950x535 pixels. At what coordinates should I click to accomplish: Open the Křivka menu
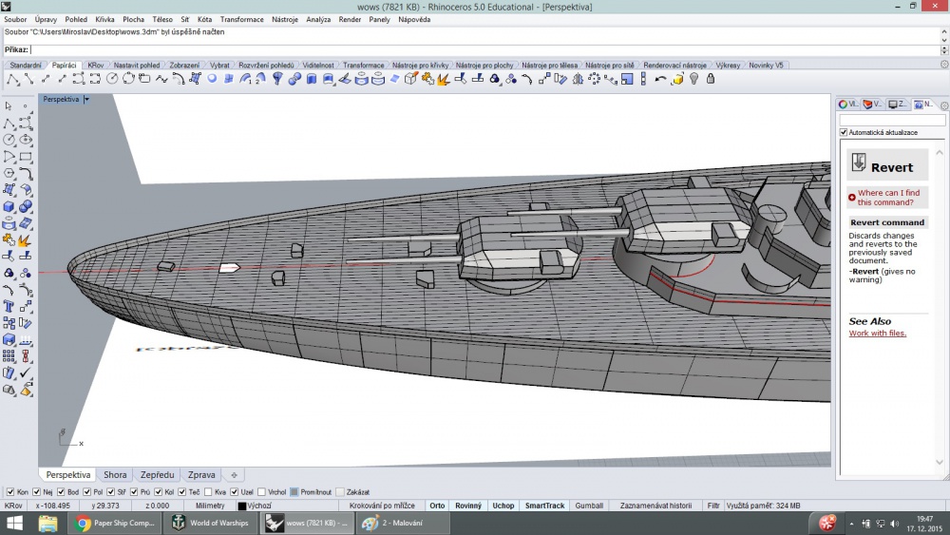click(x=104, y=19)
